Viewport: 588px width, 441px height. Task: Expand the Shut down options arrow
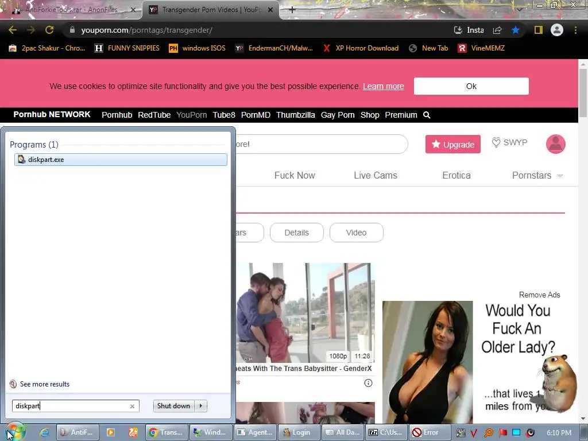(201, 406)
